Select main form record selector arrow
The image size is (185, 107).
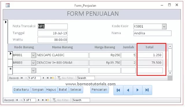point(5,22)
